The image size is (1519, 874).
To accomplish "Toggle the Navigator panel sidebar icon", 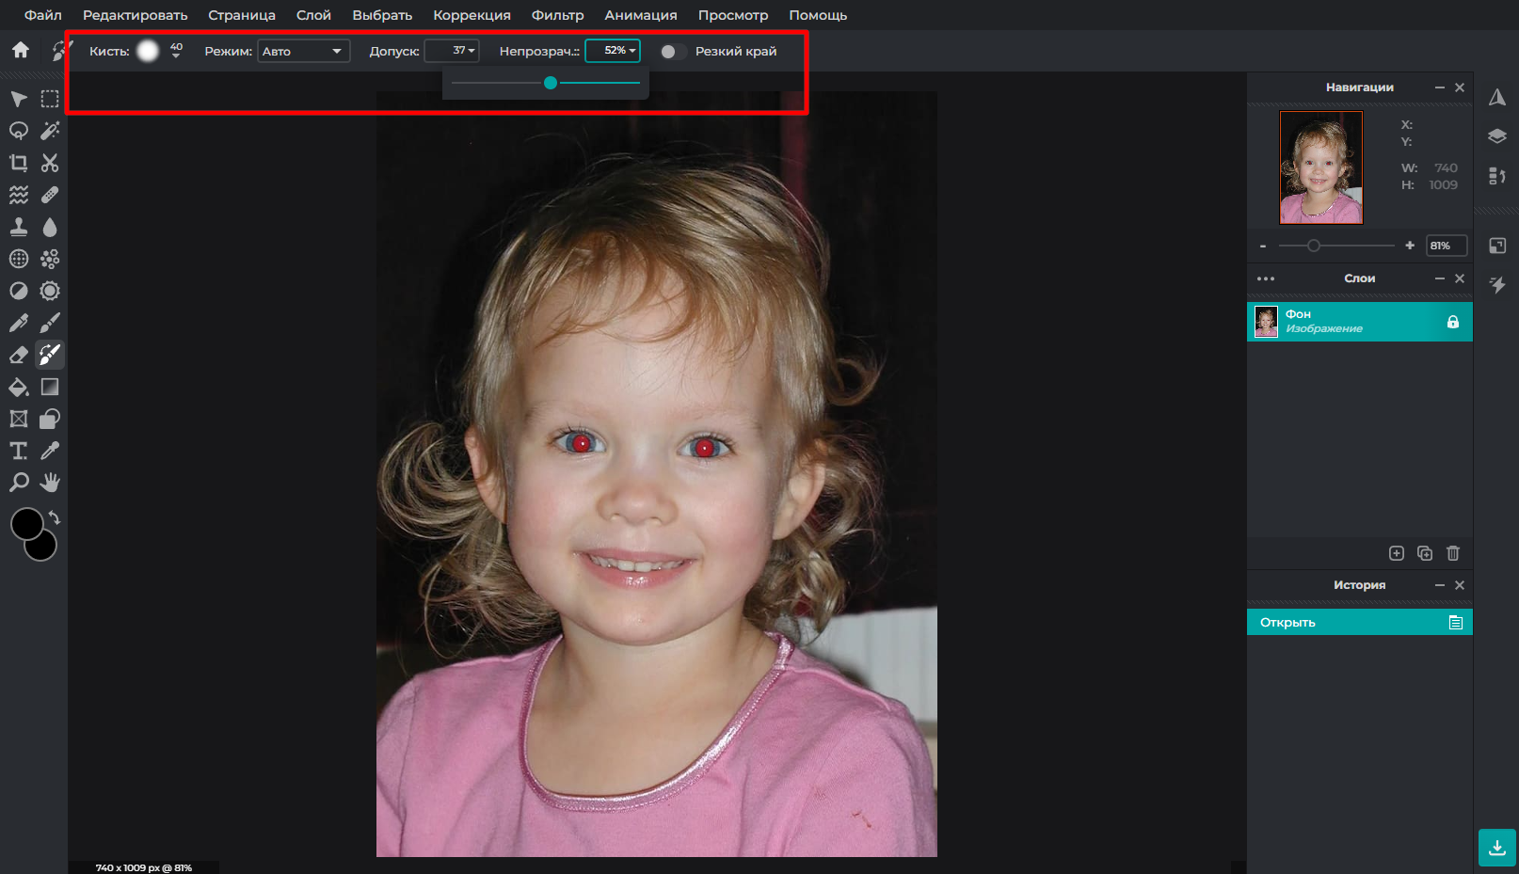I will pyautogui.click(x=1497, y=97).
